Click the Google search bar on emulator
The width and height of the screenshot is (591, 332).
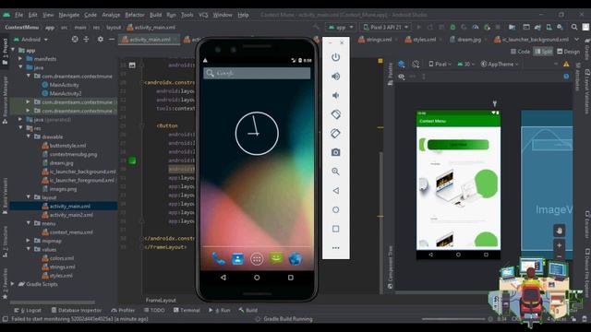(257, 73)
